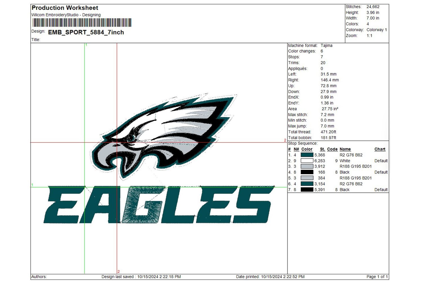423x281 pixels.
Task: Click the stitch count '3,912' in row 3
Action: point(320,166)
